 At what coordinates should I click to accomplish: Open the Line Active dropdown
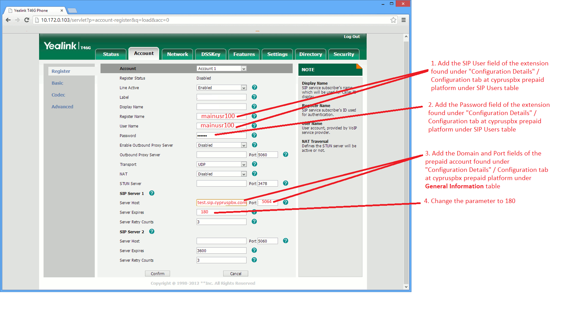(x=222, y=88)
